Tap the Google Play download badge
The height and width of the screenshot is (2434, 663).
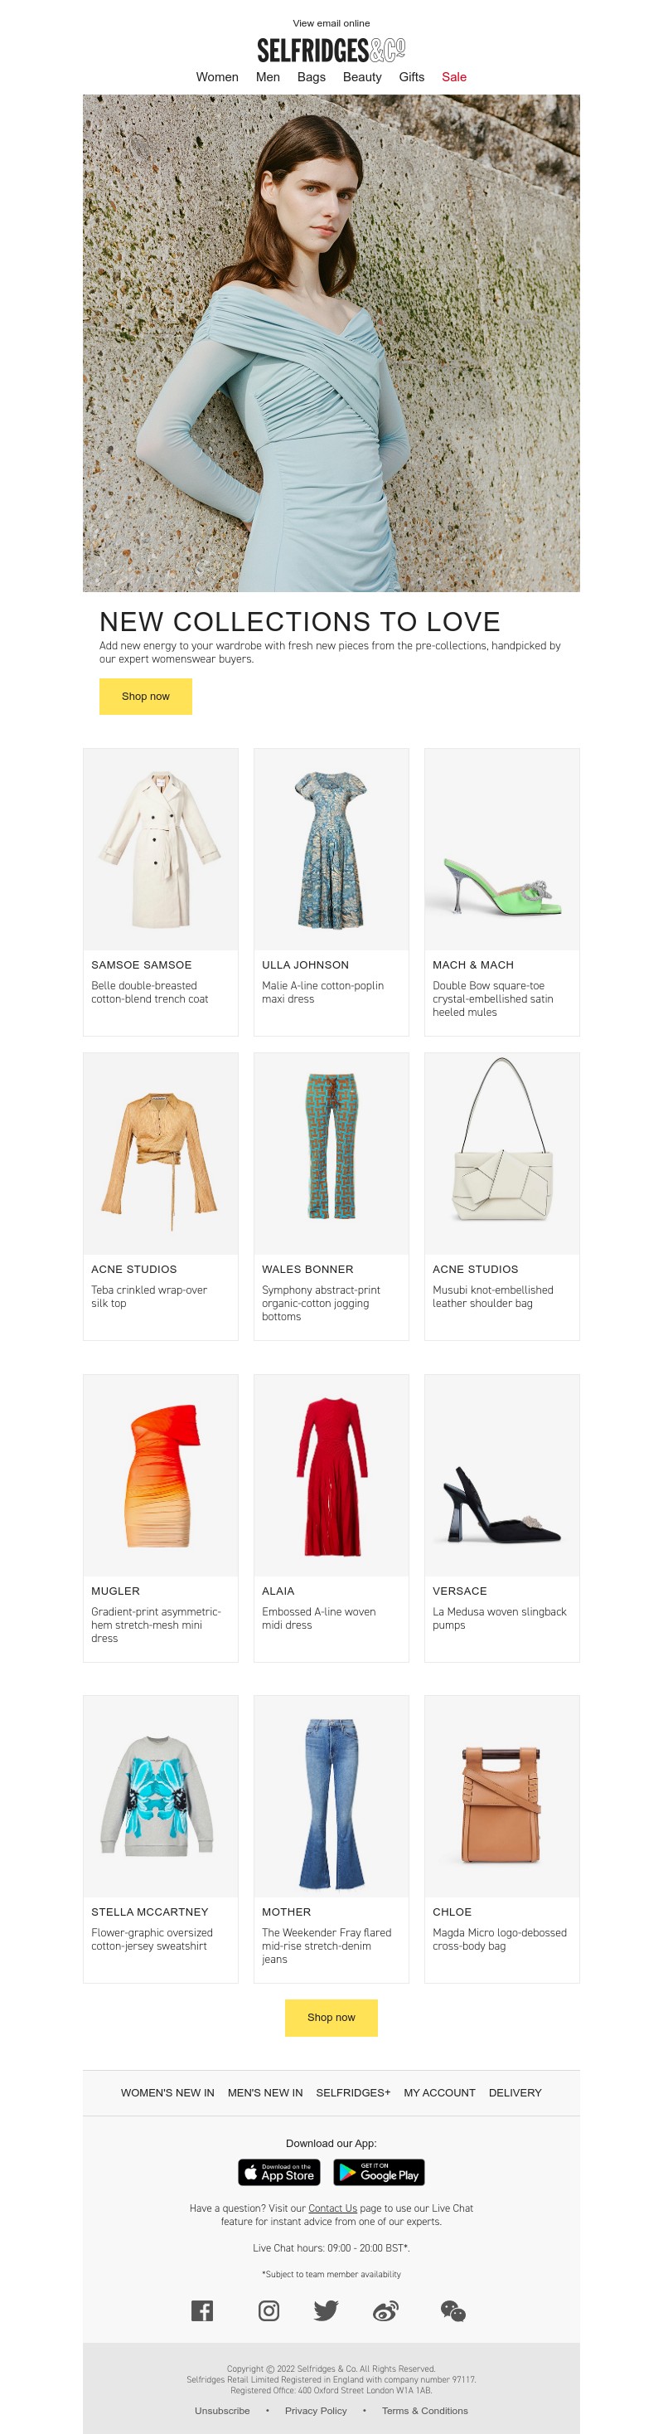[x=379, y=2172]
